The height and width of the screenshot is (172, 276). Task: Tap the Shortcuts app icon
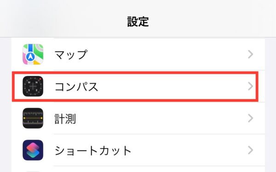33,150
